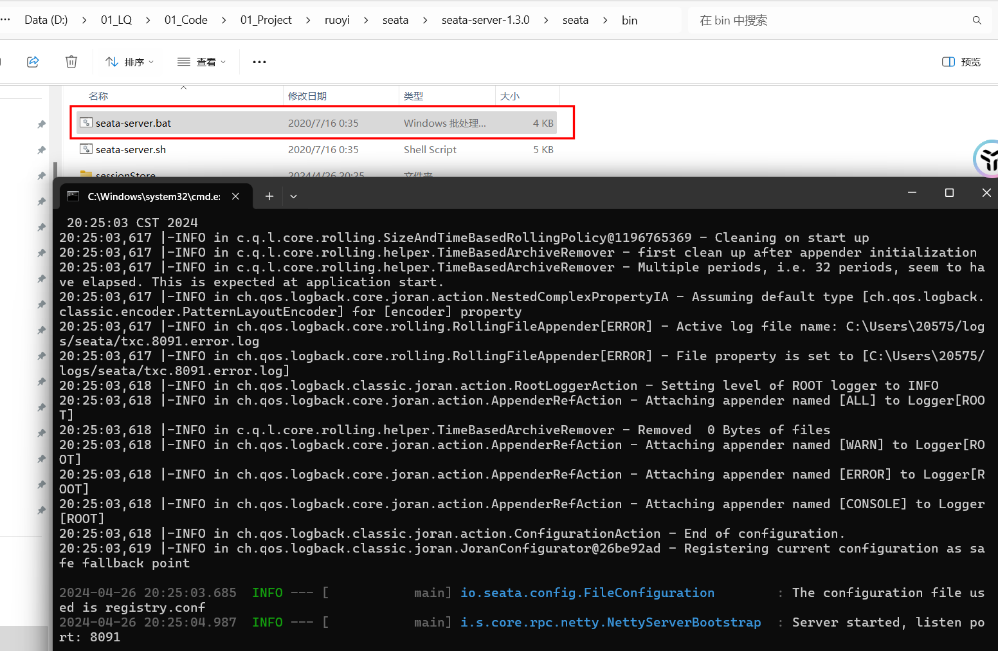Click Shell Script type cell

tap(430, 149)
